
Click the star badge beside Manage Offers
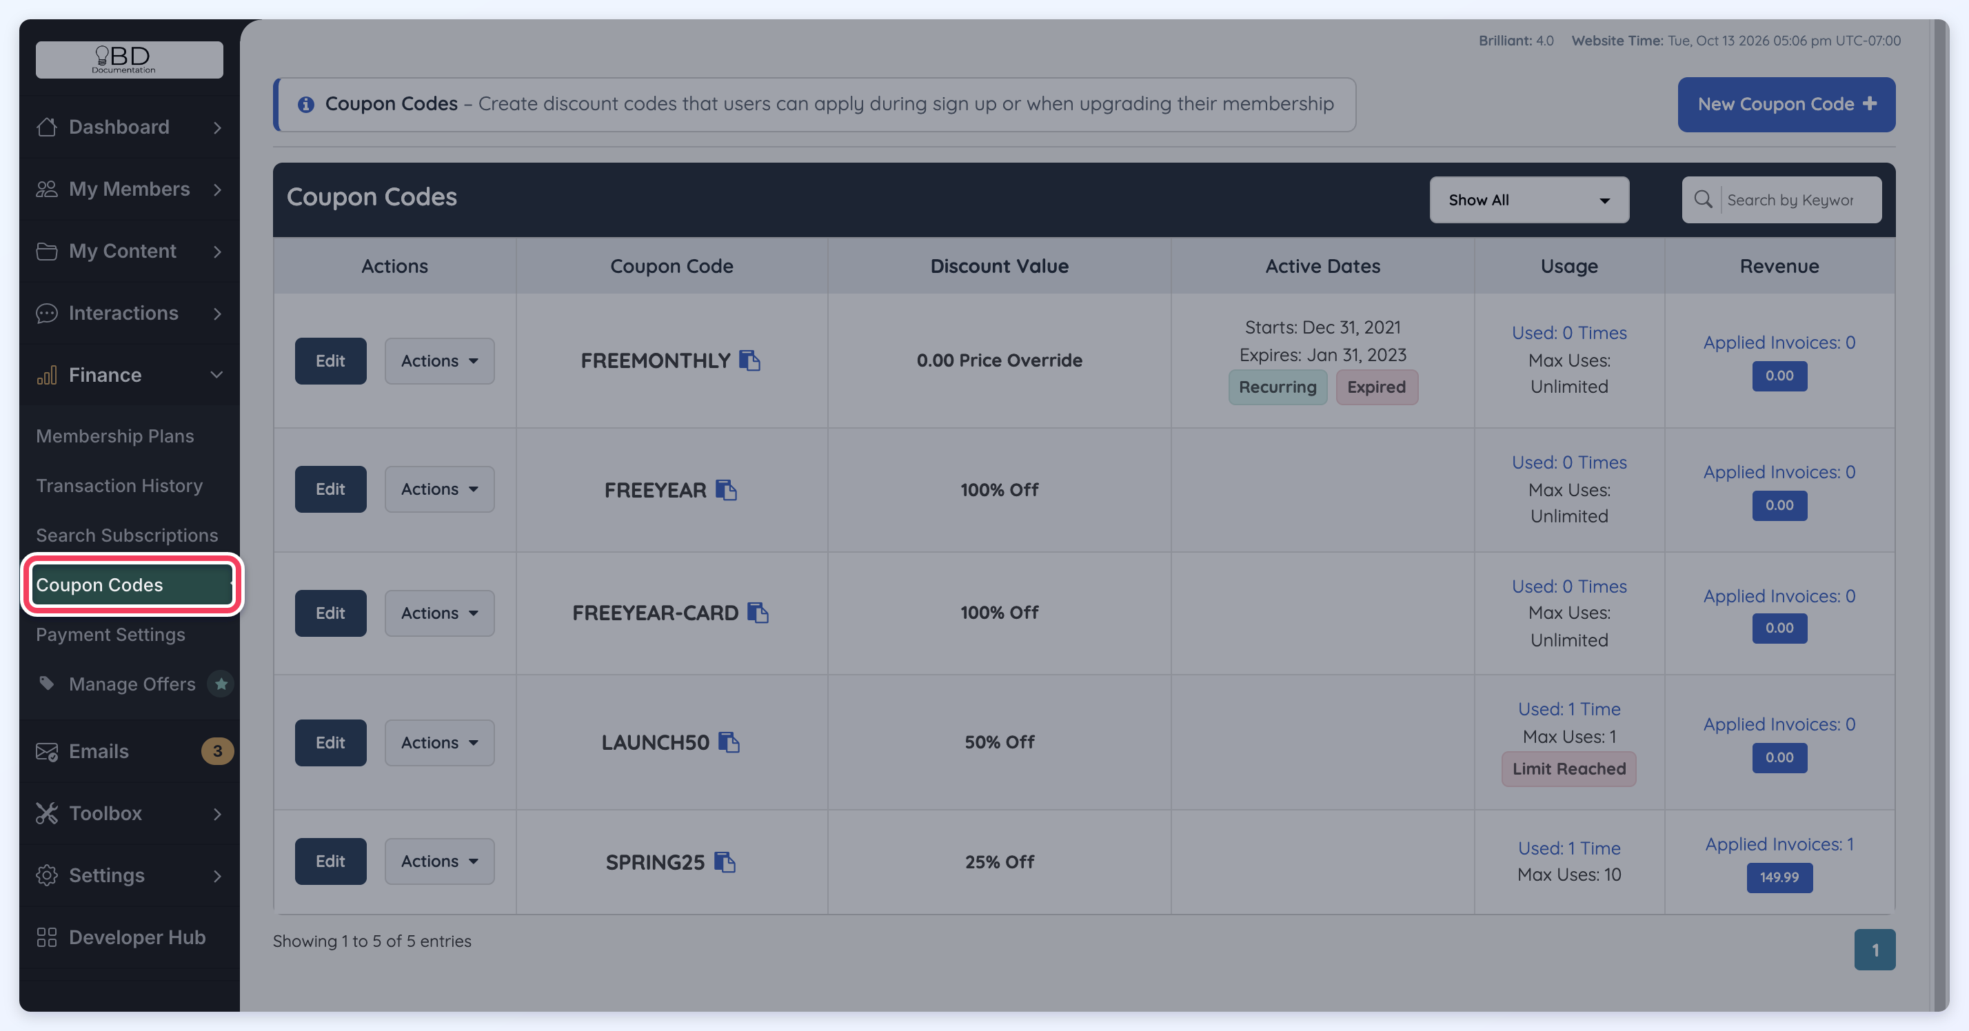(221, 683)
